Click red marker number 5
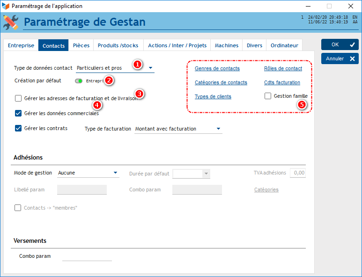 [302, 105]
